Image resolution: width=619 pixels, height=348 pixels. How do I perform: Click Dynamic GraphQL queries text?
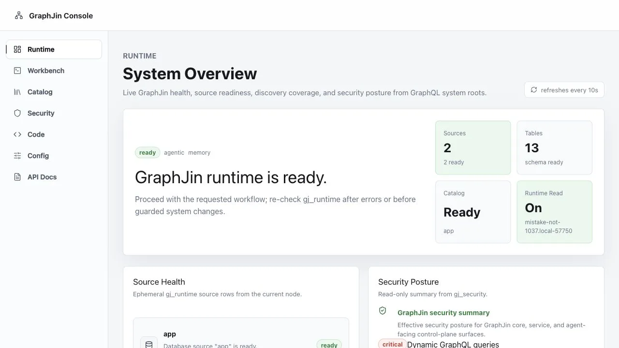click(x=453, y=345)
